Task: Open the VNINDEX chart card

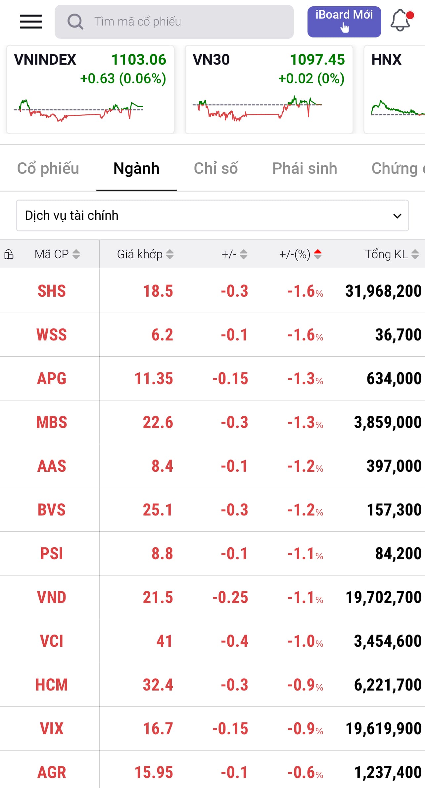Action: (90, 90)
